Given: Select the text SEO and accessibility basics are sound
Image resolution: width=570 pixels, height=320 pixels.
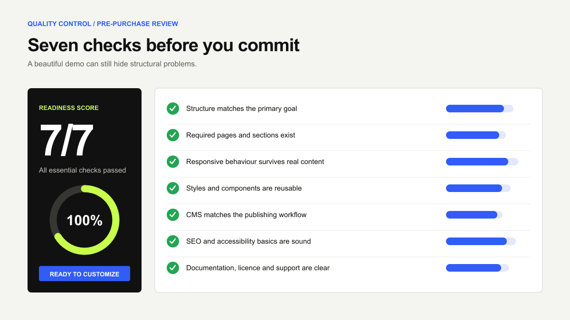Looking at the screenshot, I should point(248,241).
